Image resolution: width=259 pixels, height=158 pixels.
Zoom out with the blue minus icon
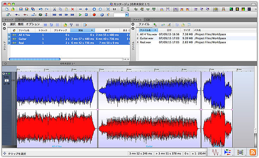point(80,9)
